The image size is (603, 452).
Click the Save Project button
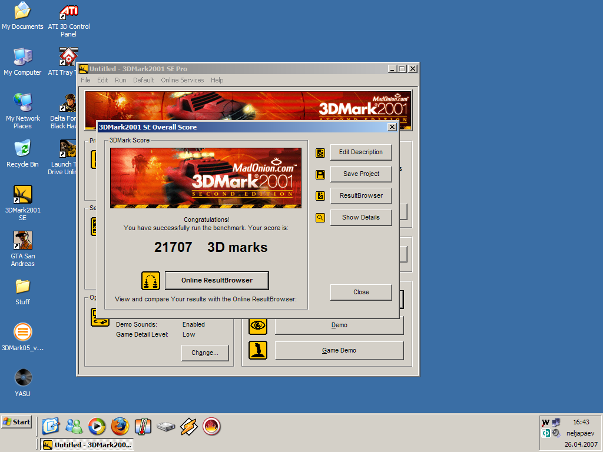click(361, 174)
